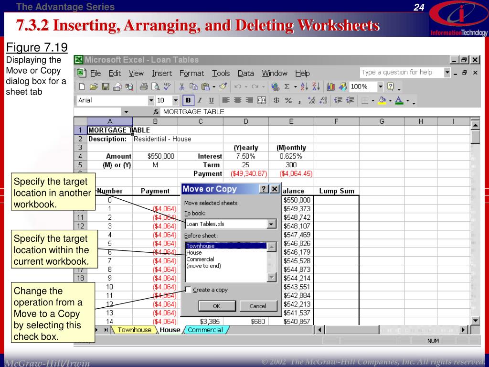Apply Percent Style format
This screenshot has height=367, width=489.
288,100
